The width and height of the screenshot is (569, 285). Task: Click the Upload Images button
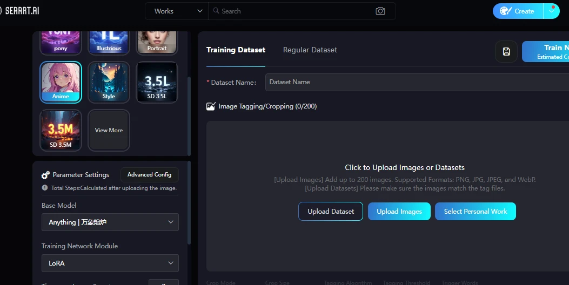399,212
